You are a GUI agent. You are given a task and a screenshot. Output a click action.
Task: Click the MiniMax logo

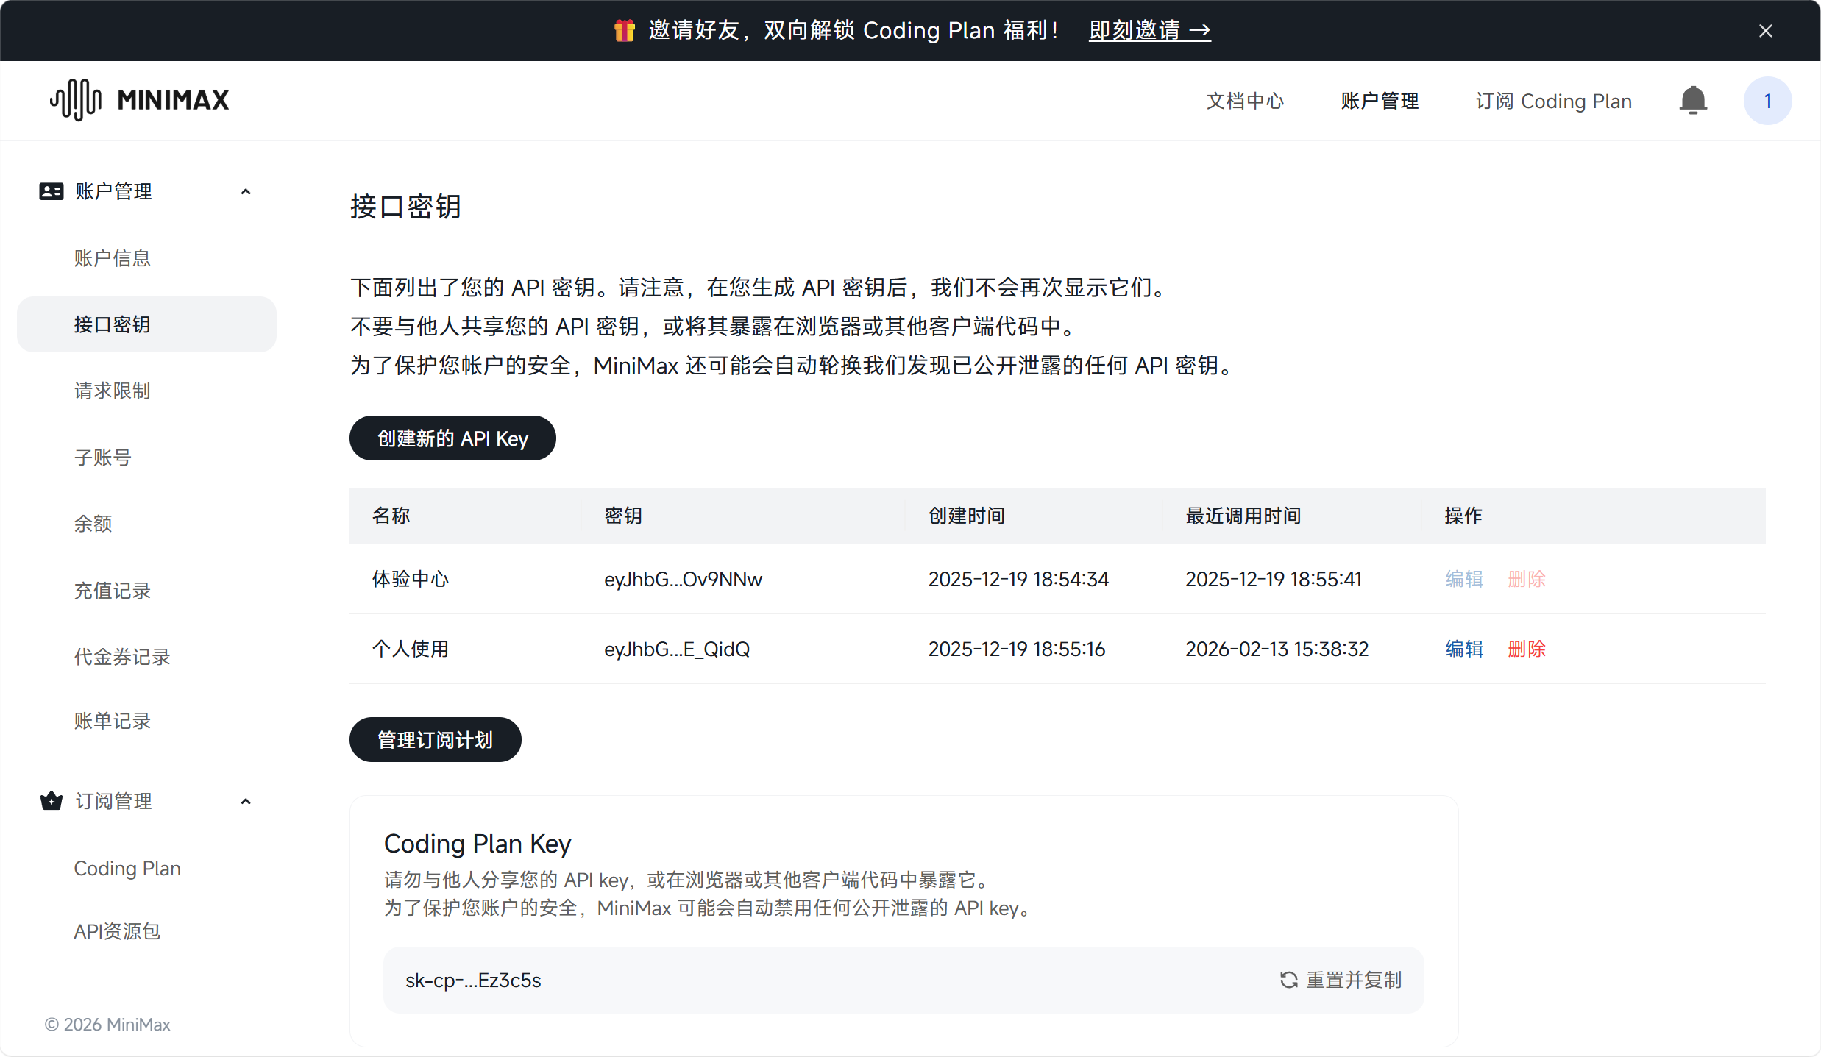tap(140, 100)
